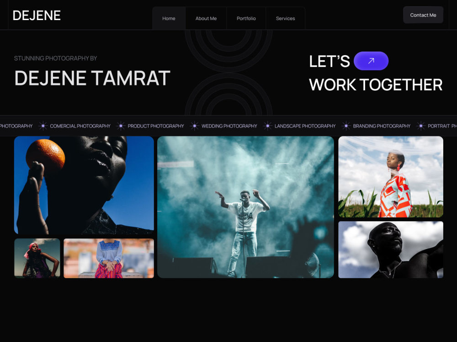Image resolution: width=457 pixels, height=342 pixels.
Task: Open the Portfolio tab
Action: coord(246,18)
